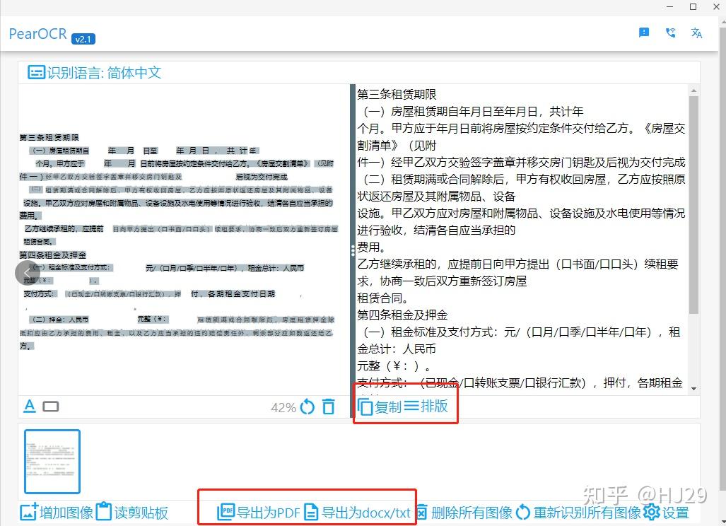Switch interface language via 文A icon
Viewport: 726px width, 526px height.
tap(696, 33)
